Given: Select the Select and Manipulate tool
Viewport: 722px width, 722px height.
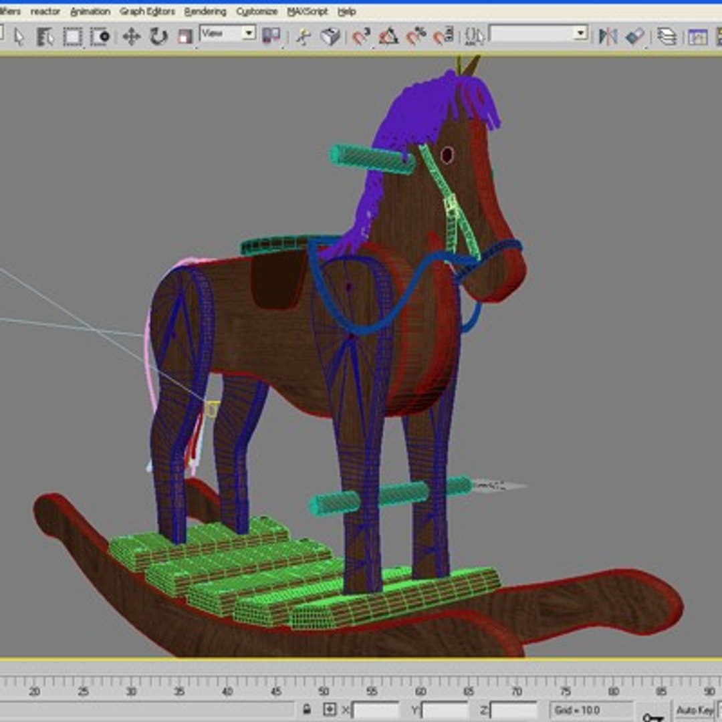Looking at the screenshot, I should coord(303,36).
